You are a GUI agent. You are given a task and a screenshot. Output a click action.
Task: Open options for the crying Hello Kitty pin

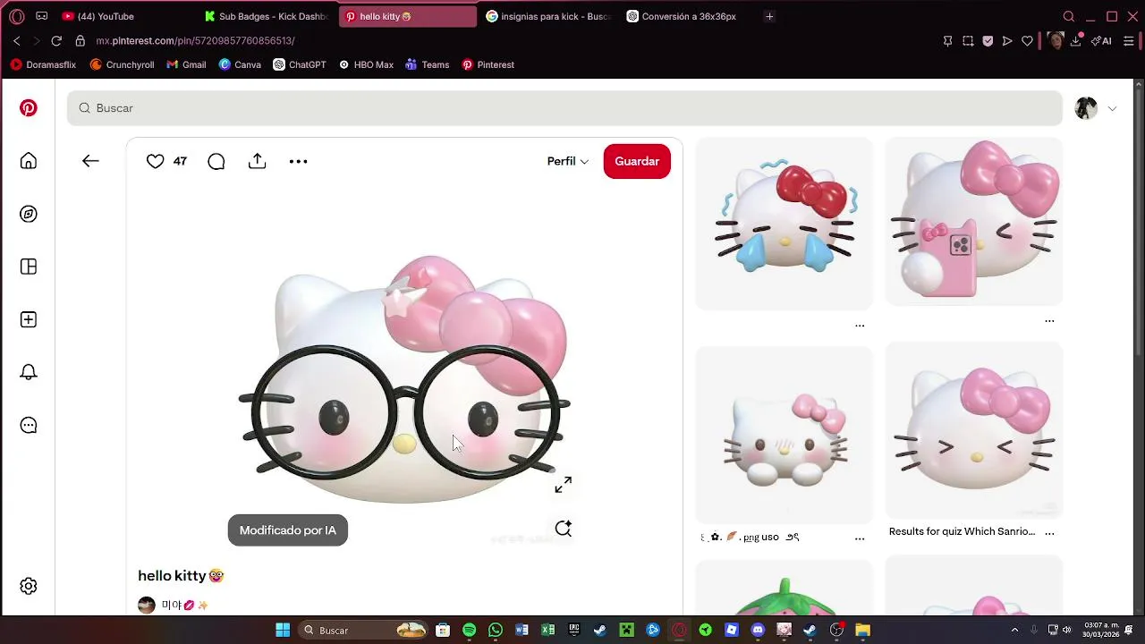(860, 326)
